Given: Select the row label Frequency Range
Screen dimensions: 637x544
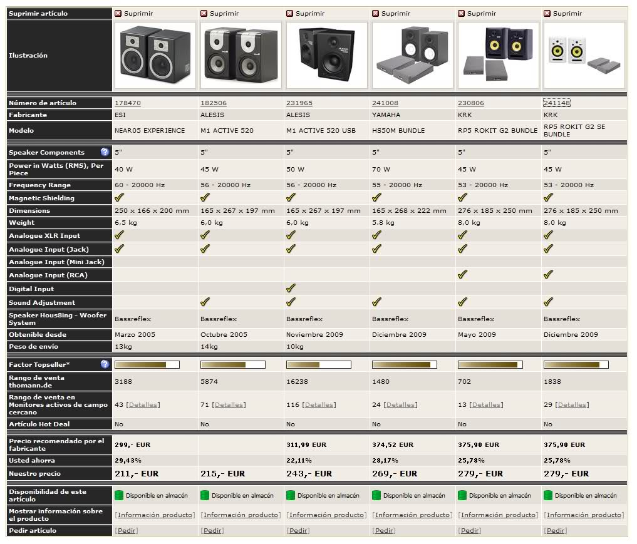Looking at the screenshot, I should point(40,185).
